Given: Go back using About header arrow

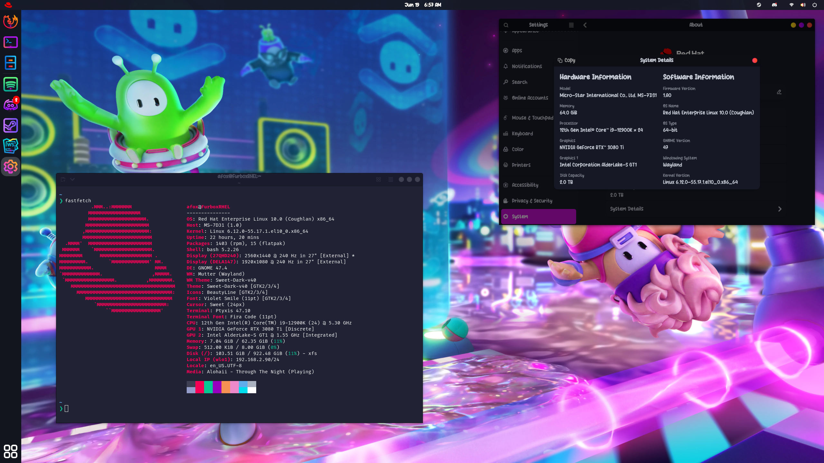Looking at the screenshot, I should (x=585, y=25).
